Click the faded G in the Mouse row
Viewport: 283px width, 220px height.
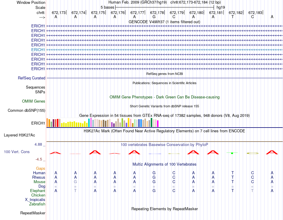75,182
